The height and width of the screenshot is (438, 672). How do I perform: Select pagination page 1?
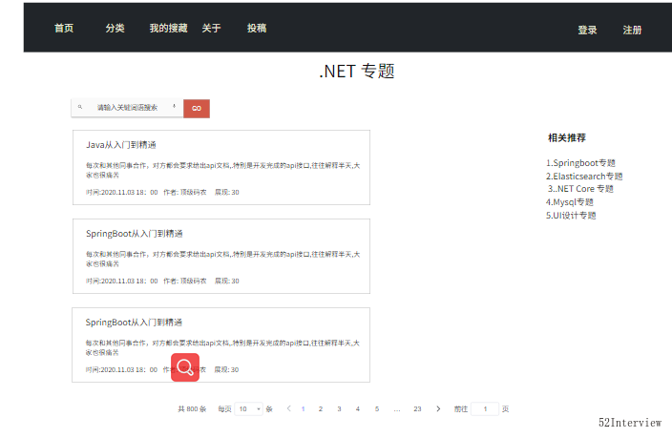(x=303, y=408)
